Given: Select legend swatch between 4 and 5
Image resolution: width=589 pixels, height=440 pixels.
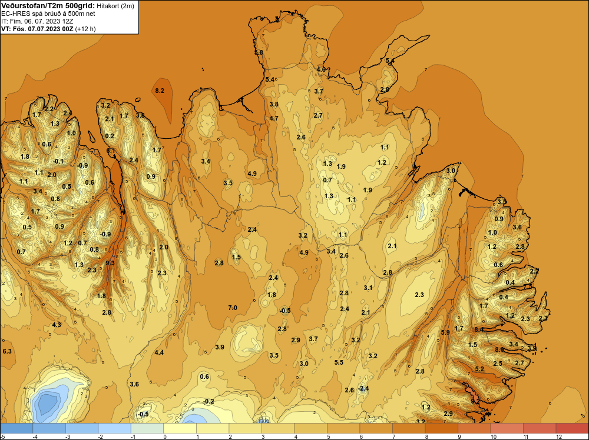Looking at the screenshot, I should click(x=310, y=428).
